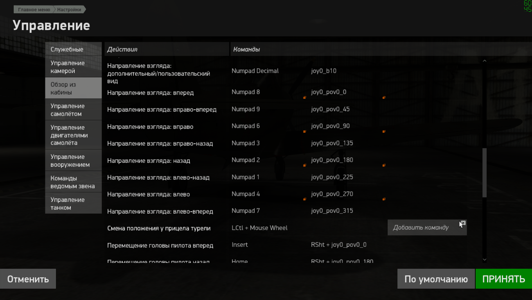Open Управление двигателями самолёта section
Image resolution: width=532 pixels, height=300 pixels.
point(74,135)
